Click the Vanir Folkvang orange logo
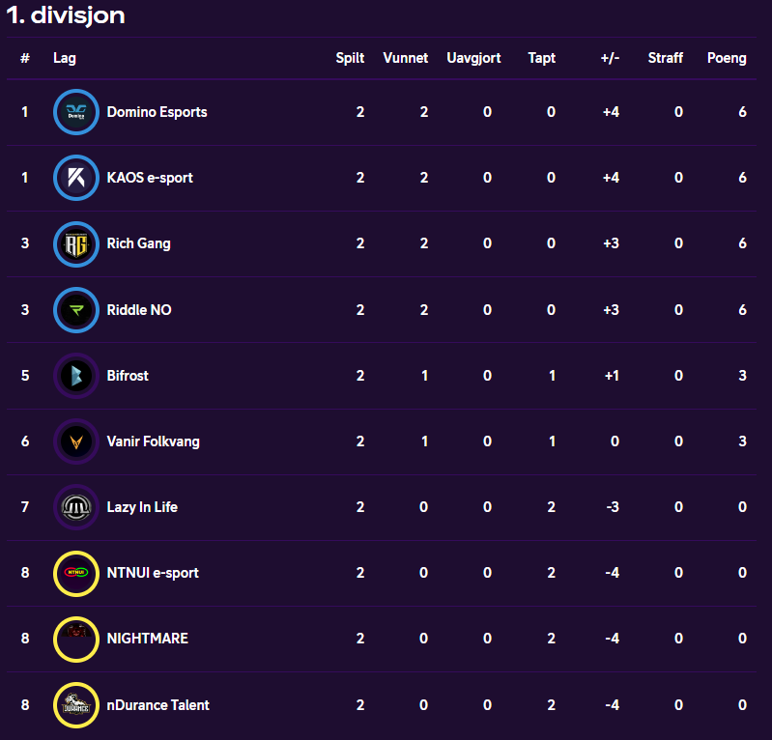 (x=76, y=441)
